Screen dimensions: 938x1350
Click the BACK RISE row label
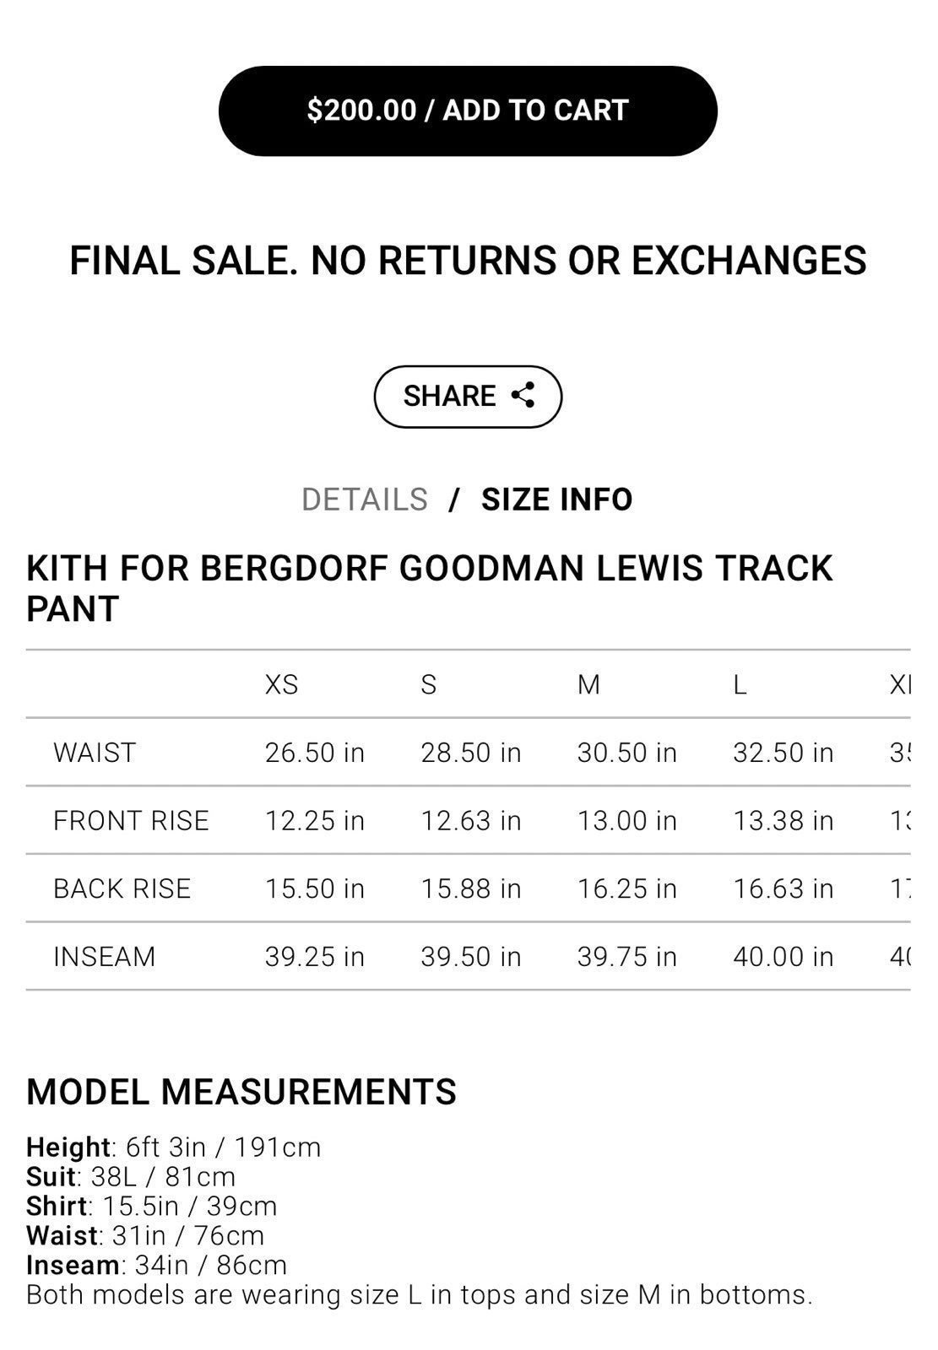(122, 888)
